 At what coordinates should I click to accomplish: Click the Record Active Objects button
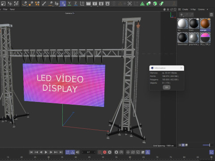[x=99, y=152]
